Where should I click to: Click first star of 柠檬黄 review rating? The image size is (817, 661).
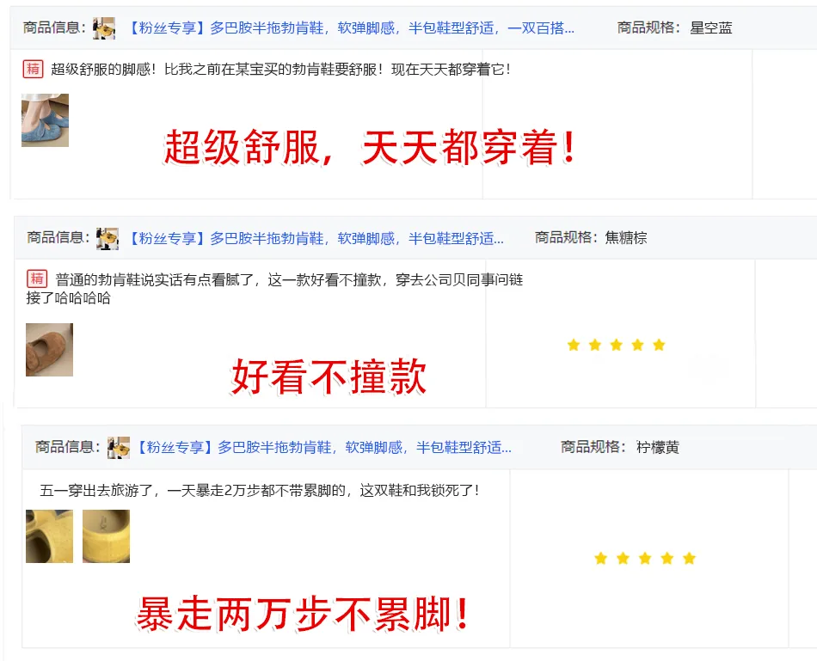point(601,559)
